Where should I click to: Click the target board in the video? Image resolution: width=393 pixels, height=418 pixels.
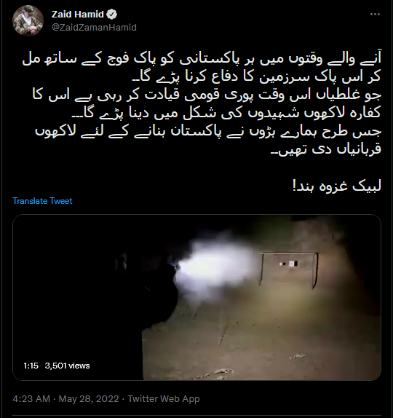coord(289,269)
